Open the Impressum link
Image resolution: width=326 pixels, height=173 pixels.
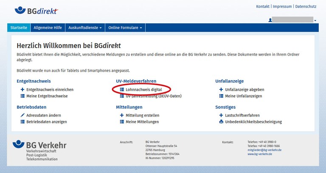coord(282,6)
